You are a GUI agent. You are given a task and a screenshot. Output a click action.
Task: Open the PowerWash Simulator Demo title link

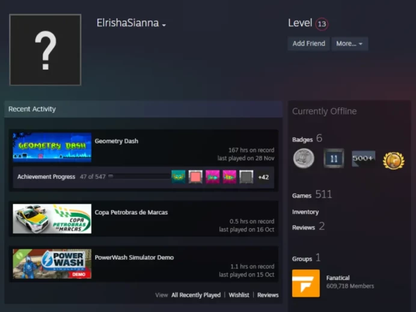(x=134, y=257)
